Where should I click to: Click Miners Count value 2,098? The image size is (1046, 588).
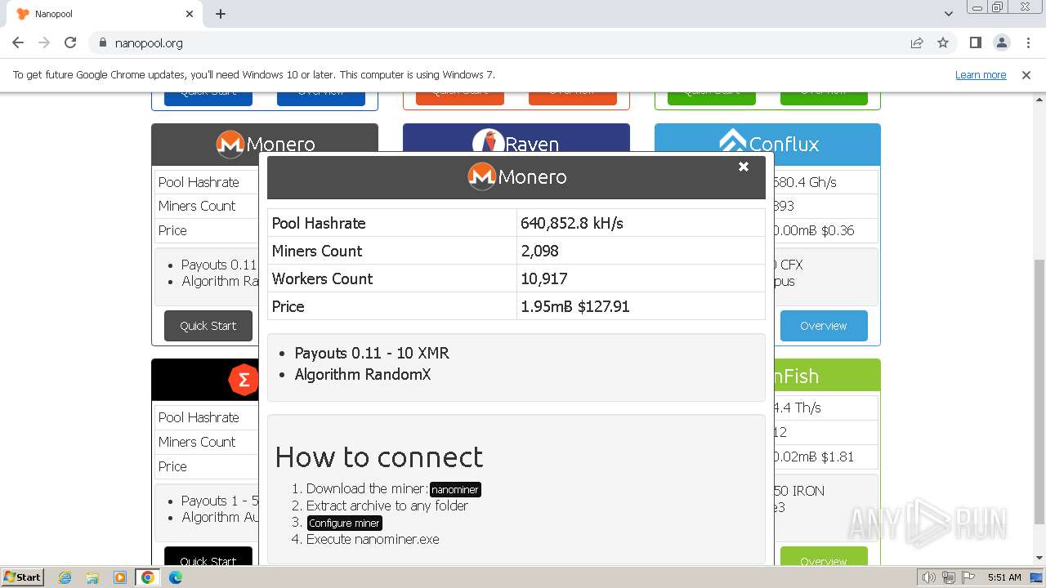click(539, 251)
